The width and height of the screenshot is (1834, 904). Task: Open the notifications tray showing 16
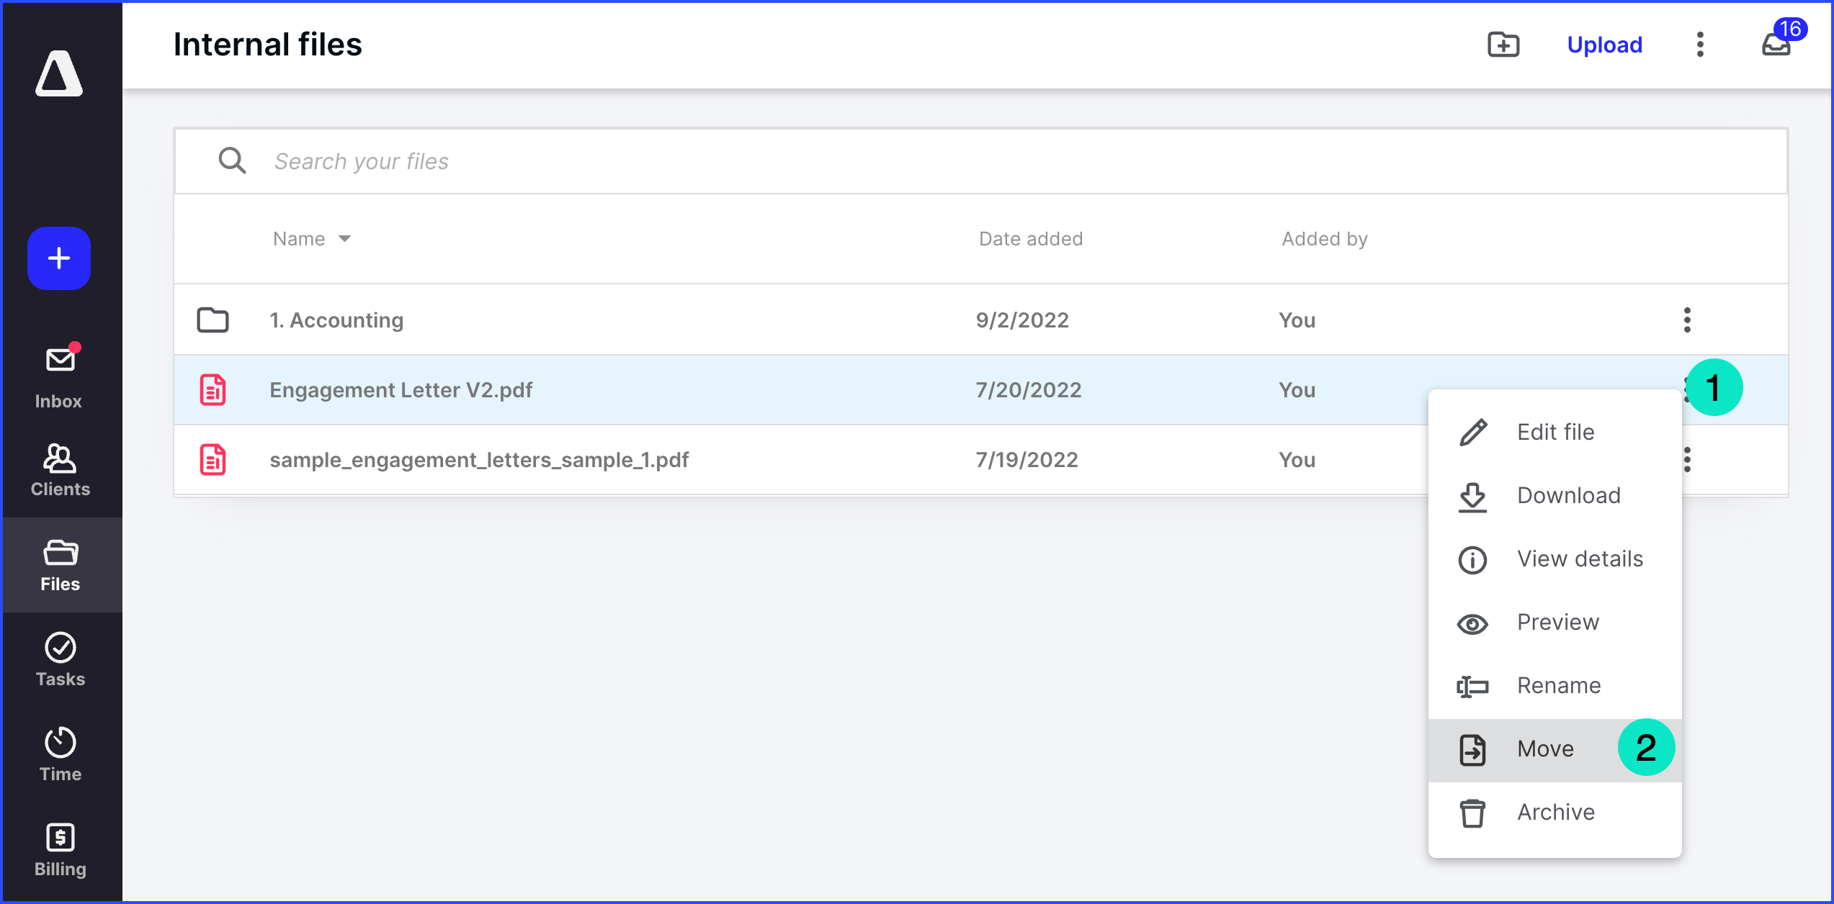(x=1776, y=45)
